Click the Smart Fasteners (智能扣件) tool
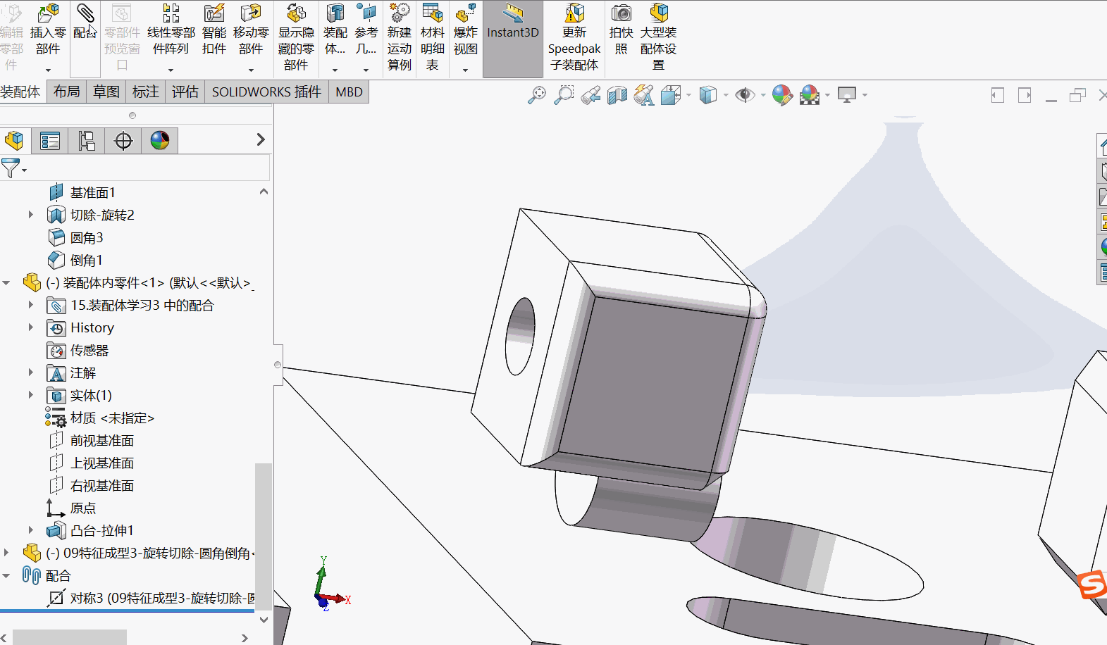 [x=214, y=13]
